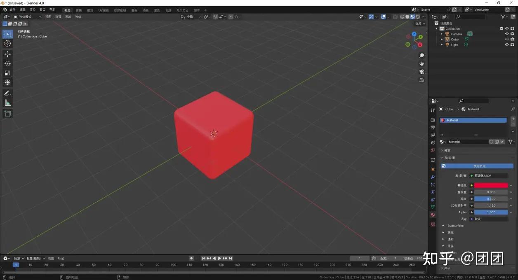Screen dimensions: 518x280
Task: Switch to the 几何节点 workspace tab
Action: point(183,10)
